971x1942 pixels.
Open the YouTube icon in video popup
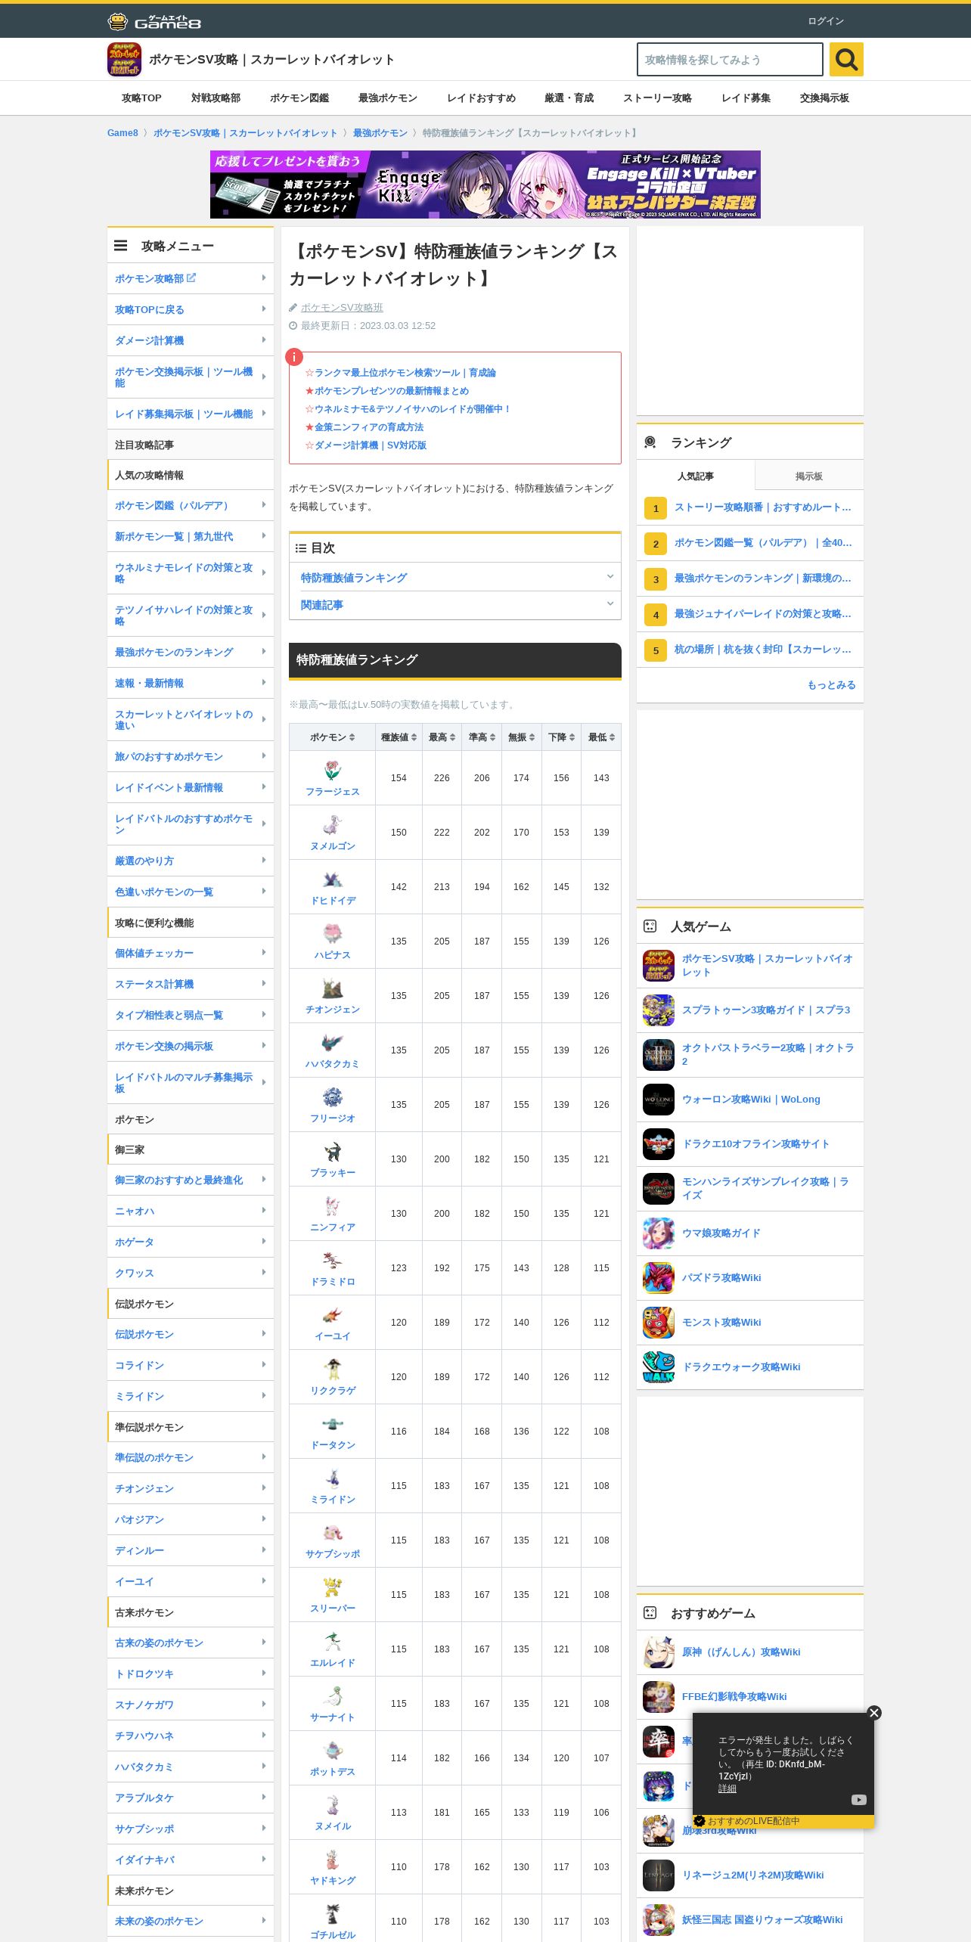point(859,1800)
